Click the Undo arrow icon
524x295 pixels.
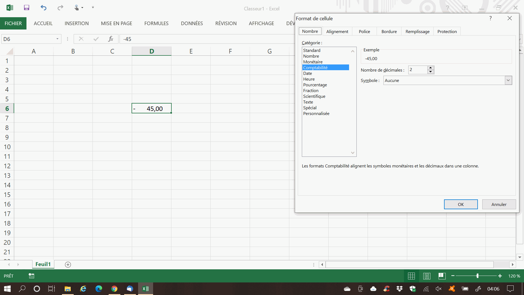pyautogui.click(x=43, y=8)
